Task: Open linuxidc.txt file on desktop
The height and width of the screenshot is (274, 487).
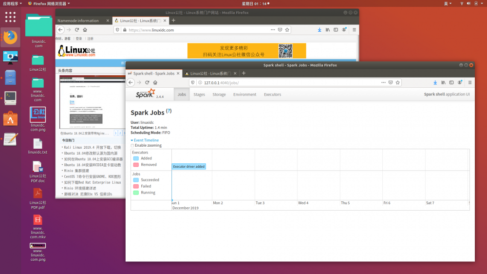Action: click(37, 146)
